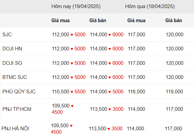Click the BTMC SJC row label
Image resolution: width=194 pixels, height=138 pixels.
[15, 77]
